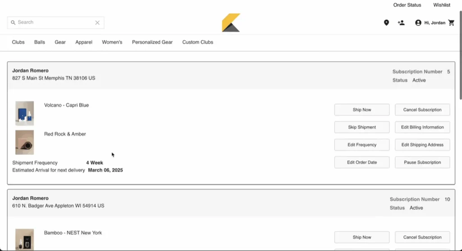This screenshot has width=462, height=251.
Task: Click the Volcano - Capri Blue product name
Action: [x=66, y=105]
